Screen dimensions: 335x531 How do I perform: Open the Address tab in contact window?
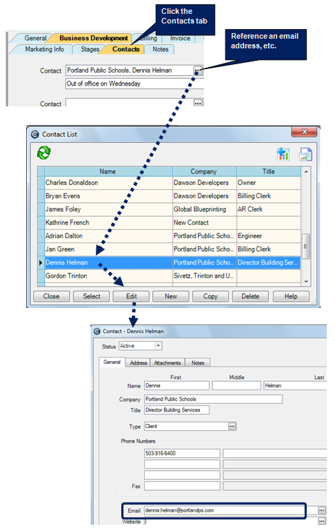point(139,363)
